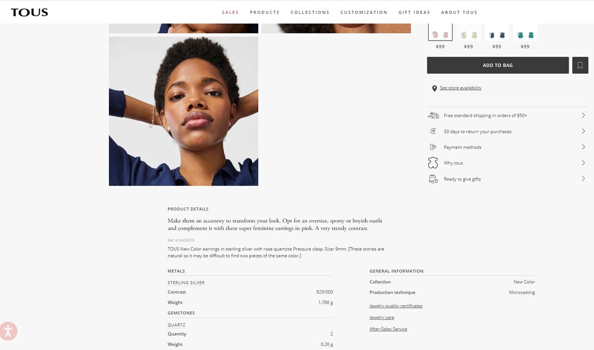Click the payment methods icon
Viewport: 594px width, 350px height.
coord(433,147)
